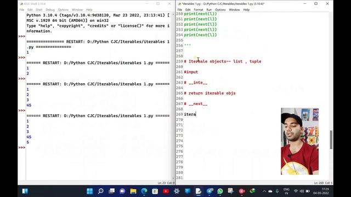Click the webcam video overlay thumbnail

pos(300,141)
